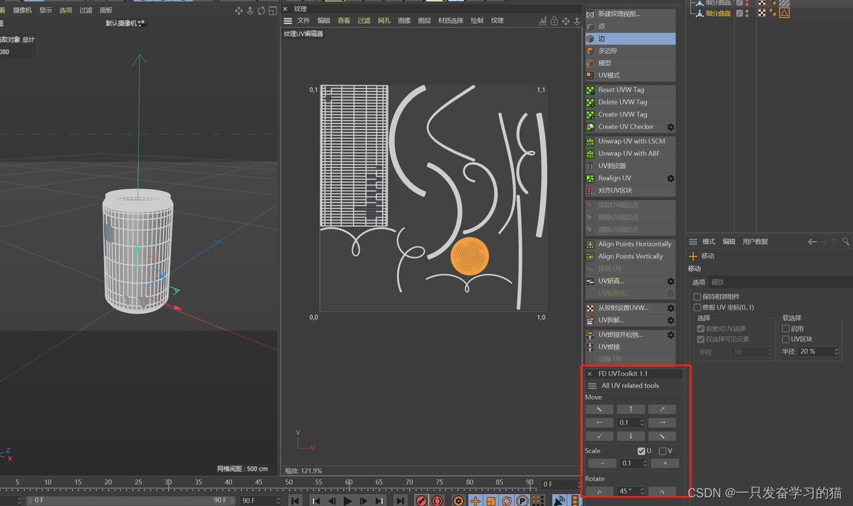Click Align Points Vertically
Viewport: 853px width, 506px height.
tap(630, 256)
